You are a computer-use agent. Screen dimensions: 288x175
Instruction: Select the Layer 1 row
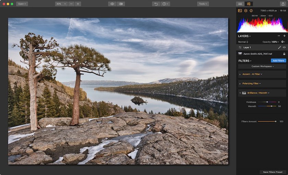tap(262, 48)
